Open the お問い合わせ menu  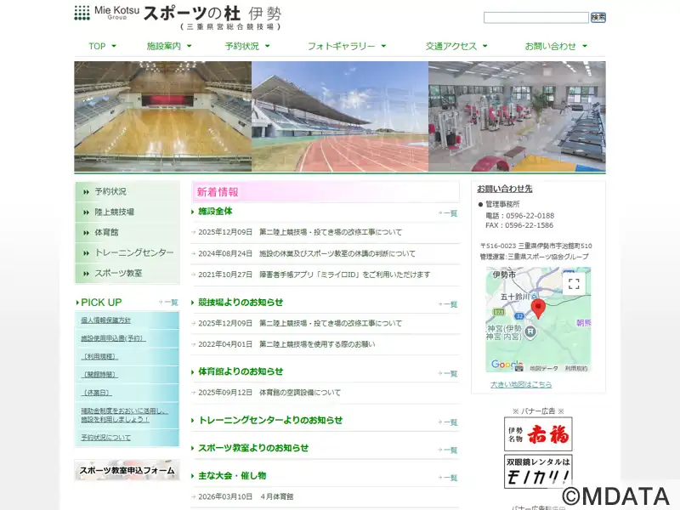coord(550,46)
